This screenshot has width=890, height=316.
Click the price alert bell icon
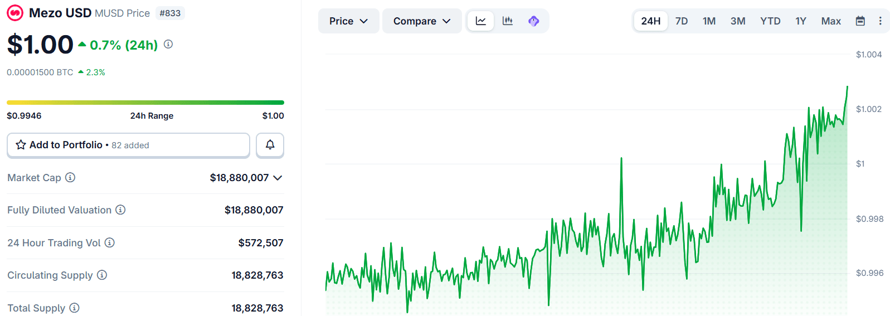[x=270, y=145]
